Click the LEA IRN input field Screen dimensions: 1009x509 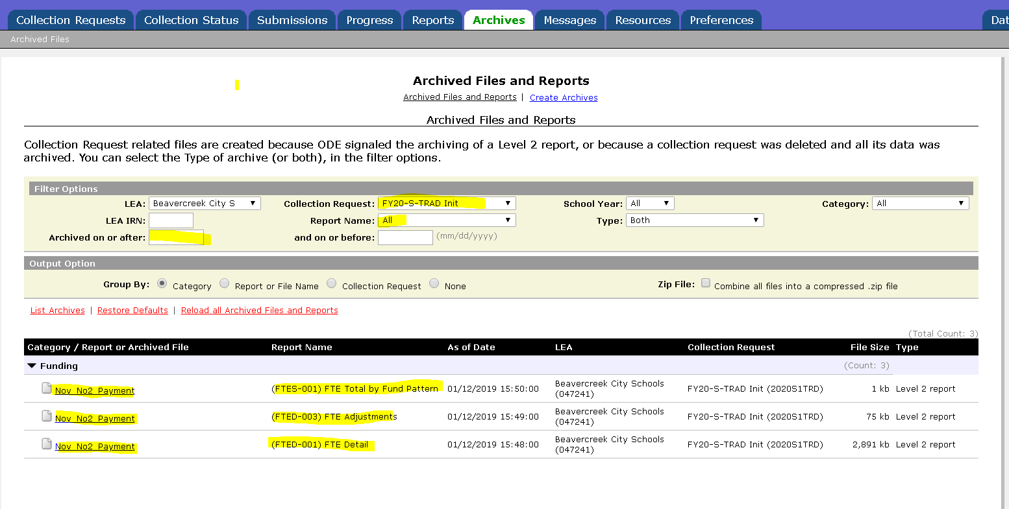point(171,220)
